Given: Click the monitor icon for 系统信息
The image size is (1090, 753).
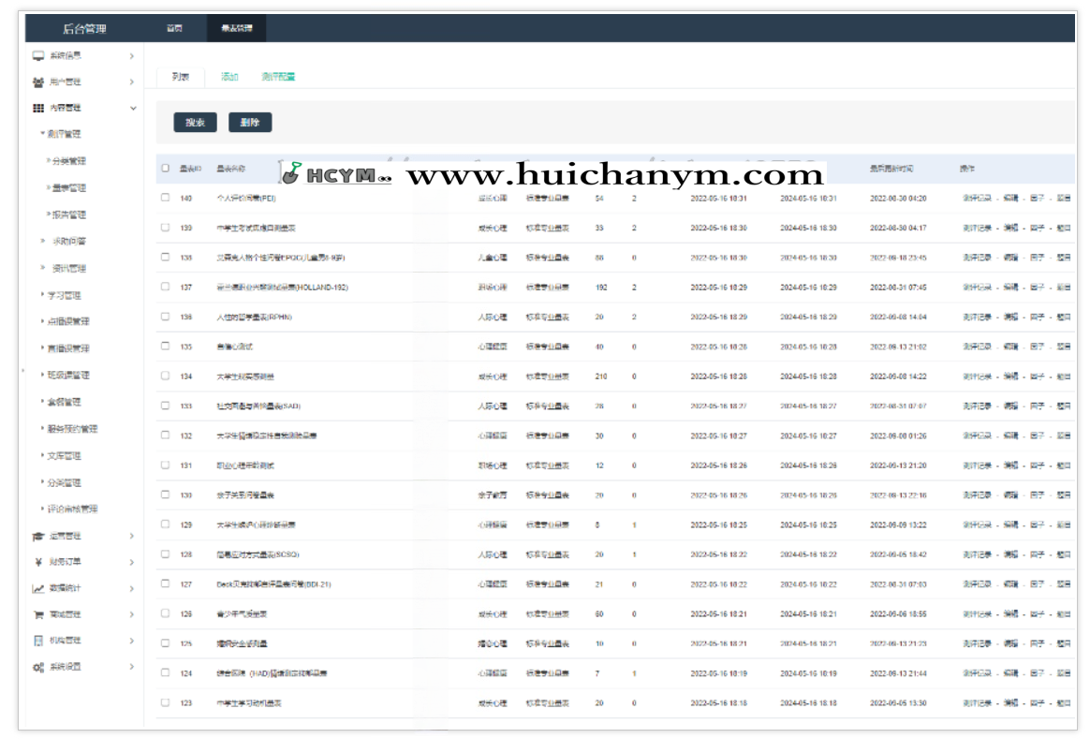Looking at the screenshot, I should coord(38,56).
